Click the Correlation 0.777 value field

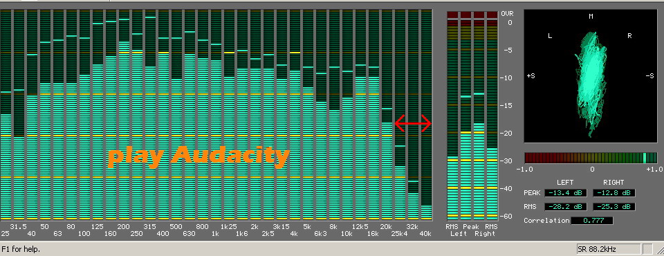tap(592, 221)
